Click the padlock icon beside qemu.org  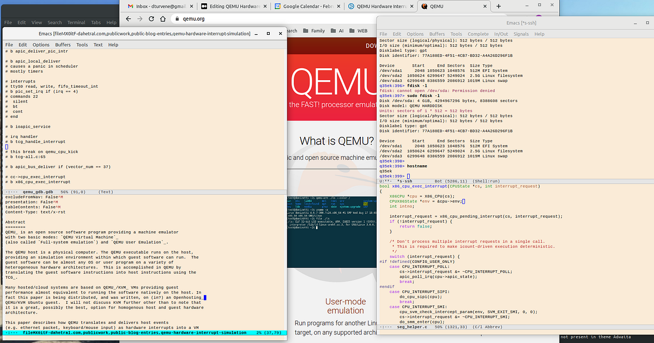point(177,18)
